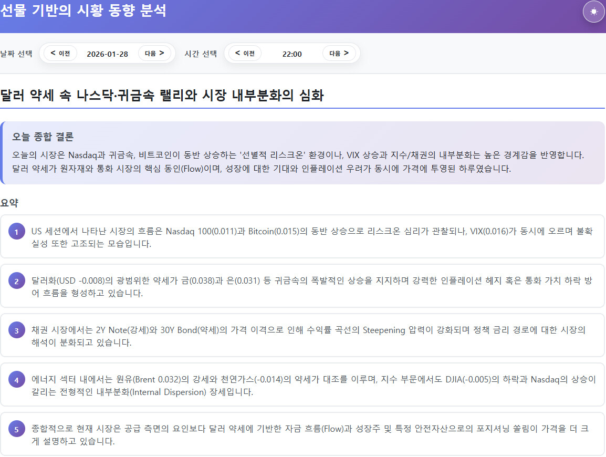The width and height of the screenshot is (606, 457).
Task: Click the 22:00 time value
Action: coord(292,54)
